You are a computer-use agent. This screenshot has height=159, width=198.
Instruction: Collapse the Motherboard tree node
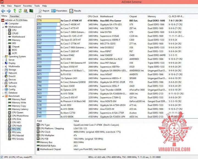[3, 27]
